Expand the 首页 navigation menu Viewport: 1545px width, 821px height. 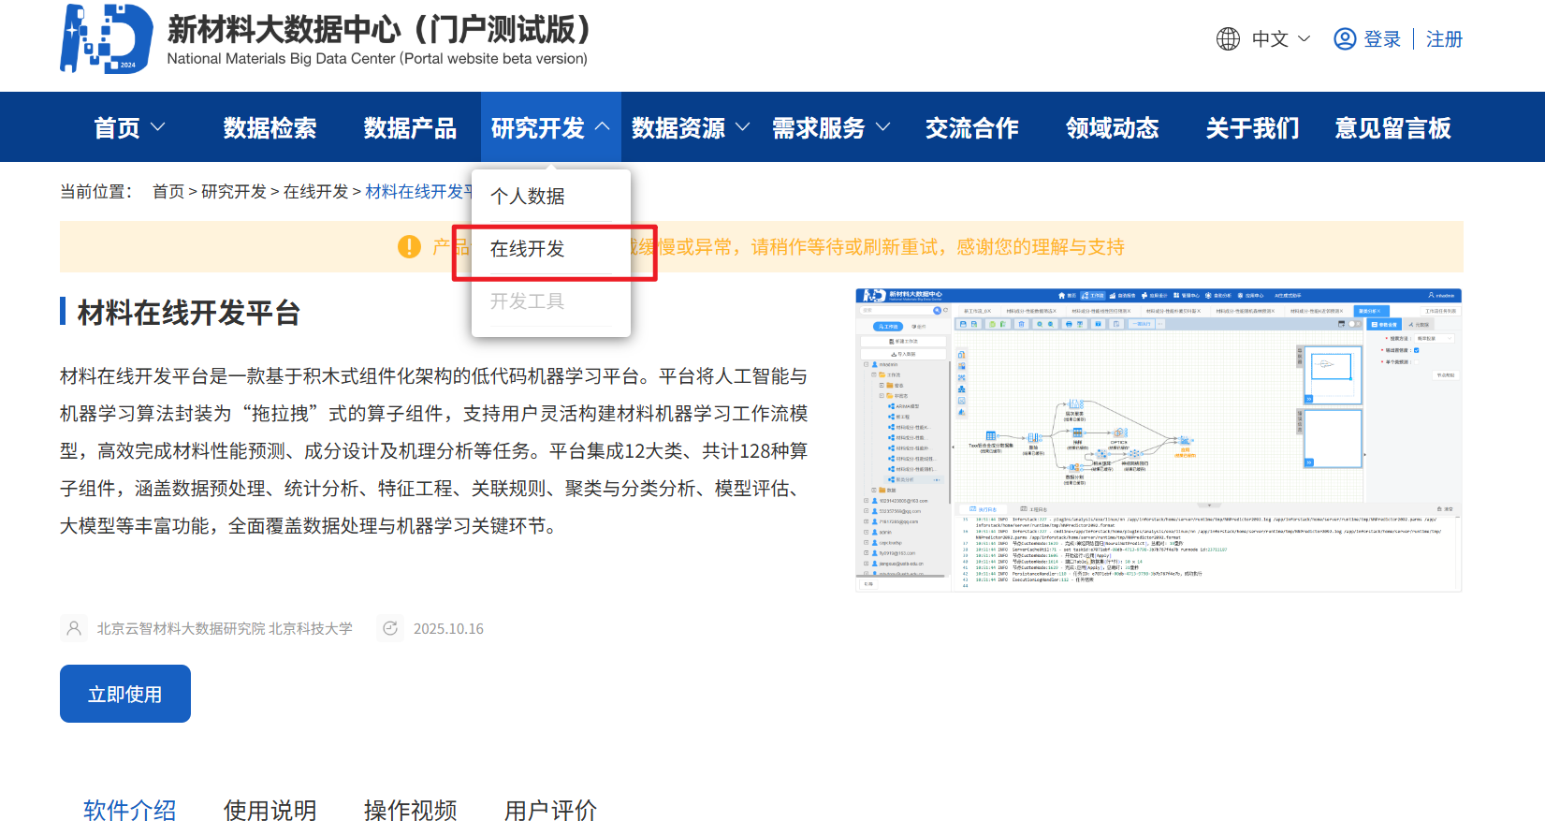129,127
